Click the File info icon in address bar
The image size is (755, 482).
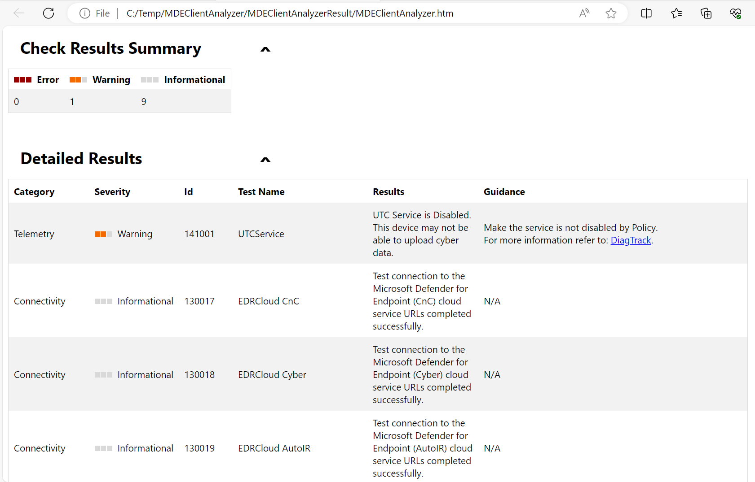[84, 13]
